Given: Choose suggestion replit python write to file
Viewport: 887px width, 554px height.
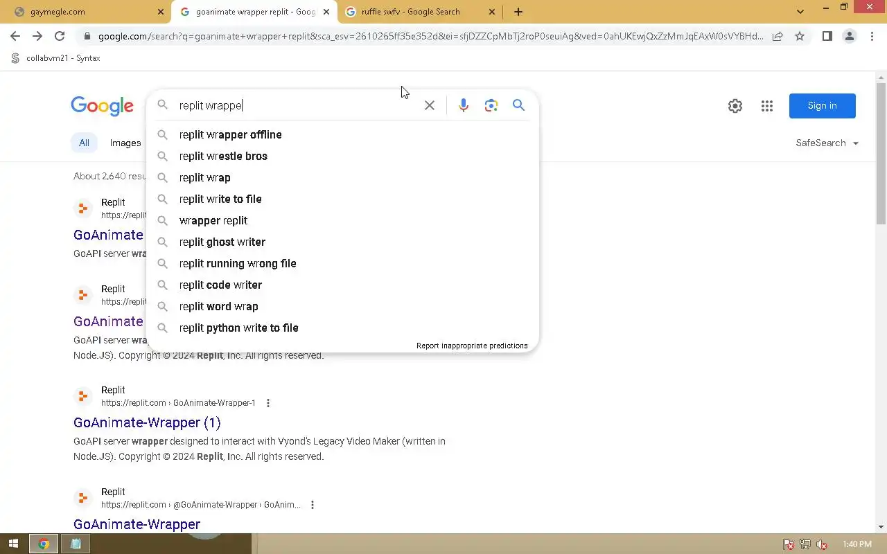Looking at the screenshot, I should click(x=343, y=328).
